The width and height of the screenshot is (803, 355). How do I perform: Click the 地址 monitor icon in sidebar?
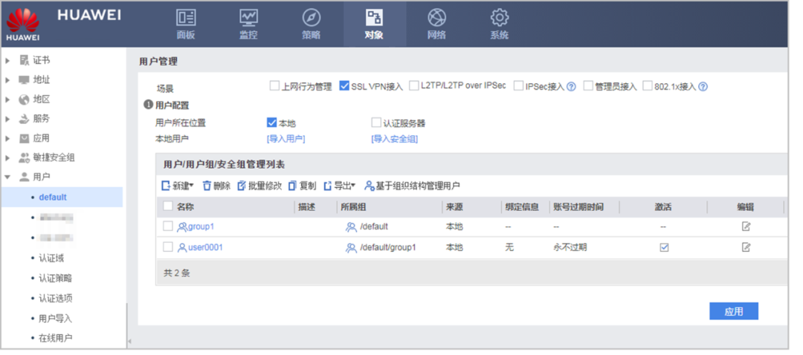point(24,80)
